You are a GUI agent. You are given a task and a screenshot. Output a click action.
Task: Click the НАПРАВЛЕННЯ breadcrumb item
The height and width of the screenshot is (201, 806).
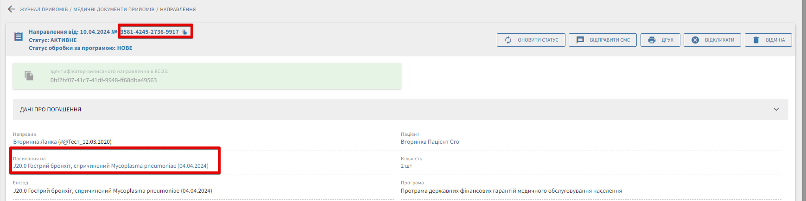(x=178, y=9)
